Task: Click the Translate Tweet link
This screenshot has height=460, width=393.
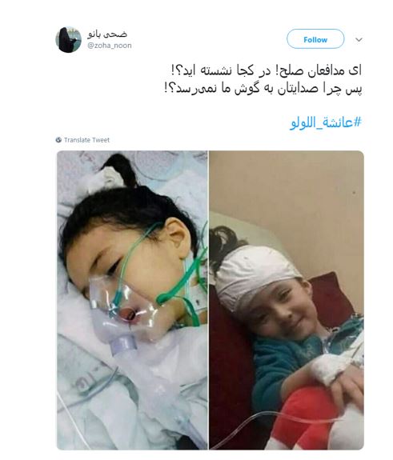Action: click(86, 140)
